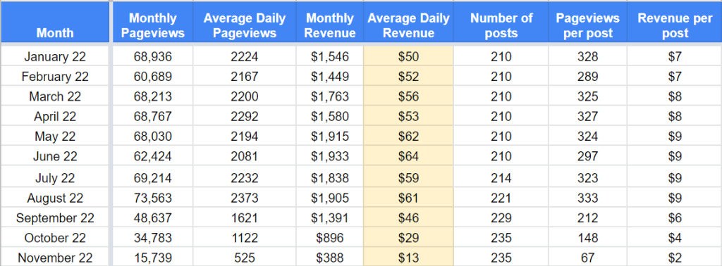
Task: Click the 148 pageviews per post cell
Action: pyautogui.click(x=587, y=238)
